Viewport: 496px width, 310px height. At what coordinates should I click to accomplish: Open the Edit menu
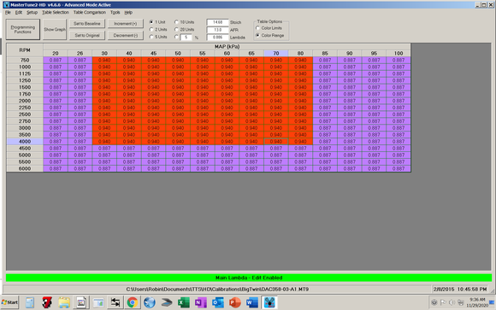19,12
